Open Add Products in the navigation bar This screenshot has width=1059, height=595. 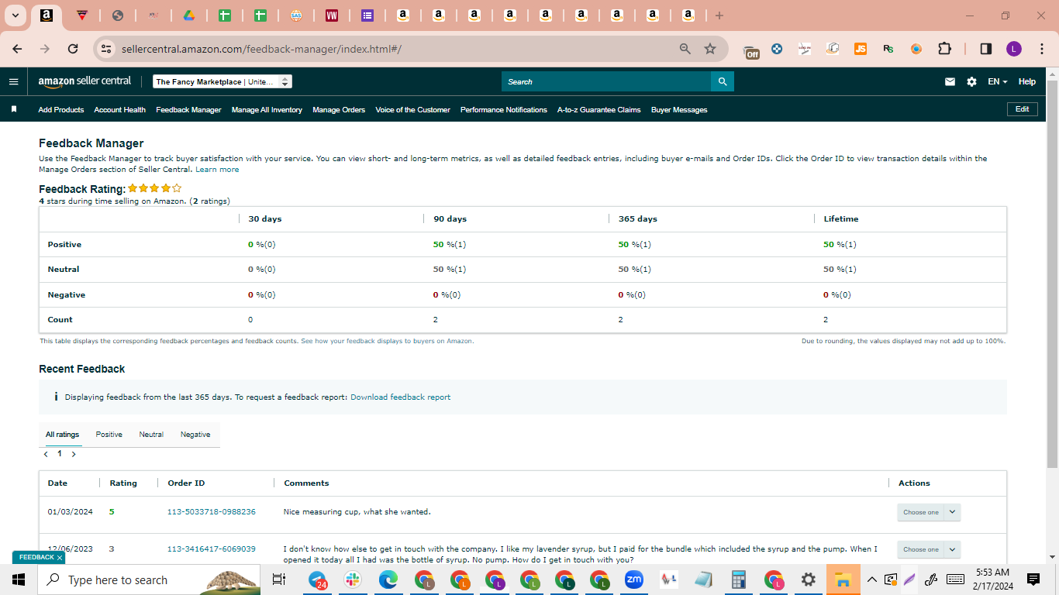61,110
